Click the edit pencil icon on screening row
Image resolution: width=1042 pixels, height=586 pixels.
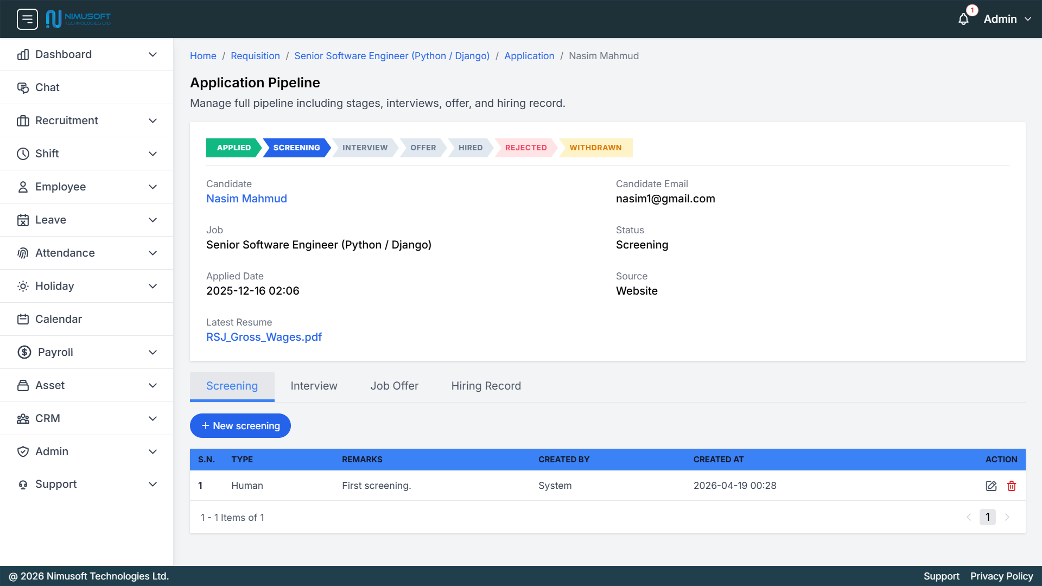(x=992, y=486)
